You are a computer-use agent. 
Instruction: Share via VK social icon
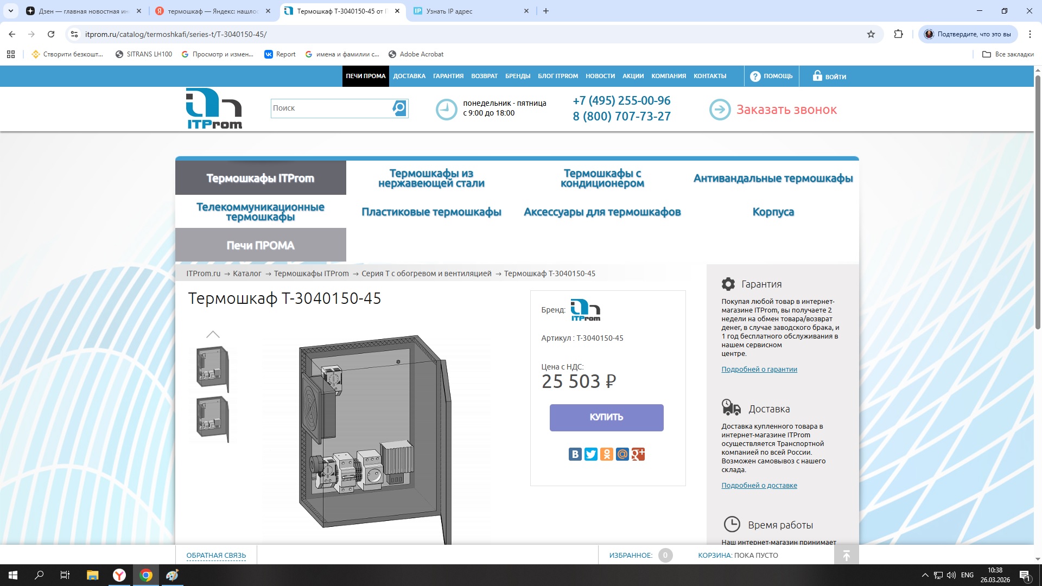pos(575,454)
